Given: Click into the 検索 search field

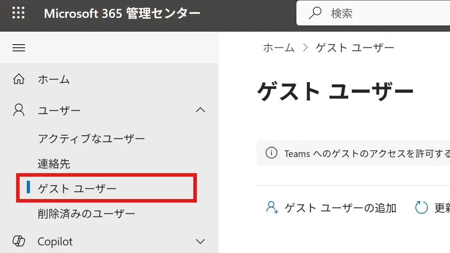Looking at the screenshot, I should (373, 13).
